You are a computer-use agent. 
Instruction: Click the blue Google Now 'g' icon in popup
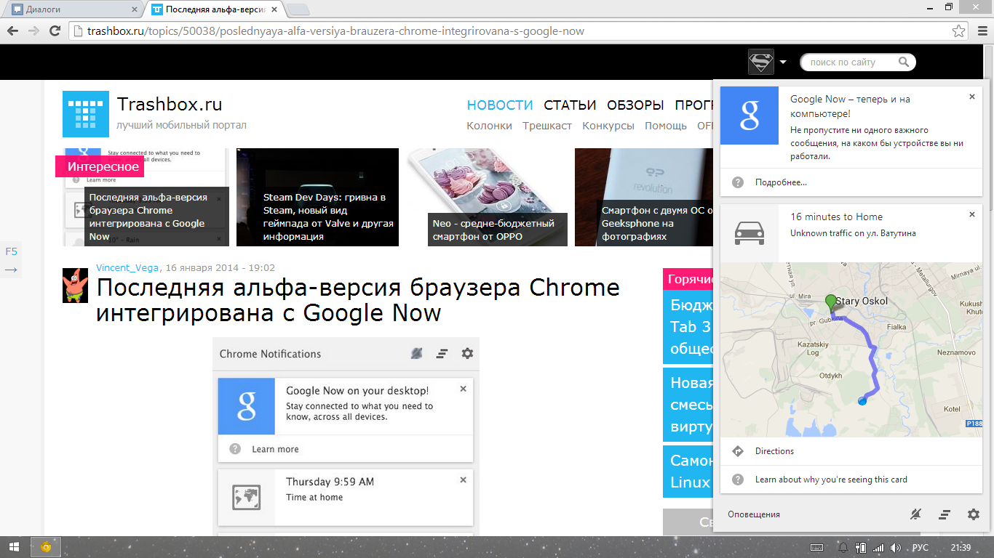[750, 116]
